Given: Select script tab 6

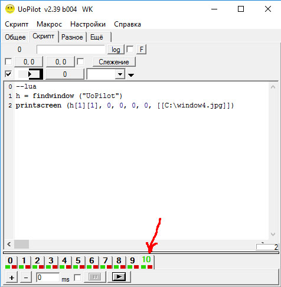Looking at the screenshot, I should [x=92, y=262].
